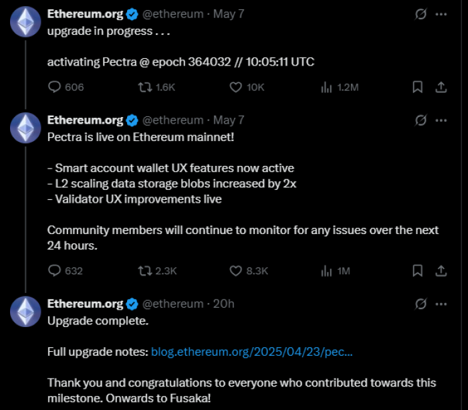Reply to 'Pectra is live' tweet
Viewport: 468px width, 410px height.
point(55,270)
